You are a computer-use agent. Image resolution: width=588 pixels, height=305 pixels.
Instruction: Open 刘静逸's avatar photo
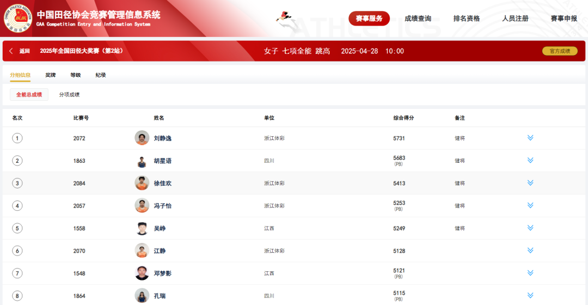(x=142, y=138)
